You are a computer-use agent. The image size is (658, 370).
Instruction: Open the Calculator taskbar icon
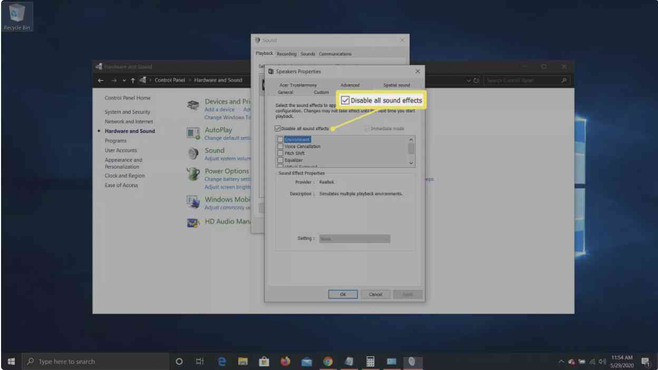coord(370,362)
